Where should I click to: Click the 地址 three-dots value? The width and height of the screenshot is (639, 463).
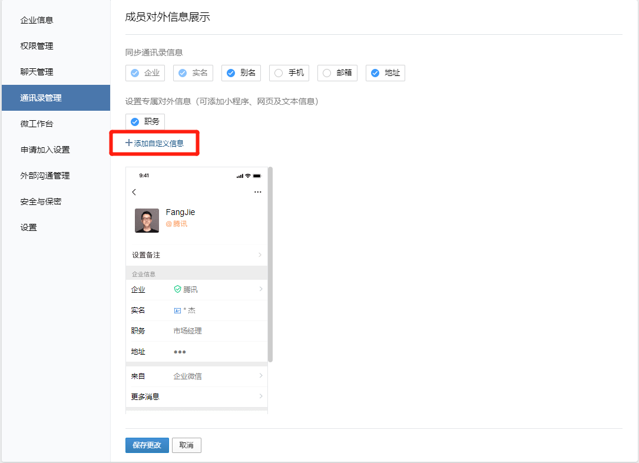[x=180, y=352]
